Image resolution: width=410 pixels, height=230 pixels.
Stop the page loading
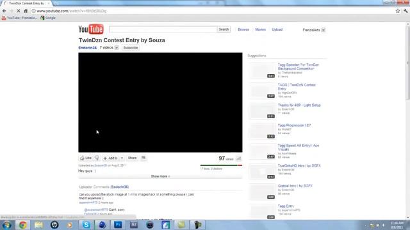tap(19, 11)
